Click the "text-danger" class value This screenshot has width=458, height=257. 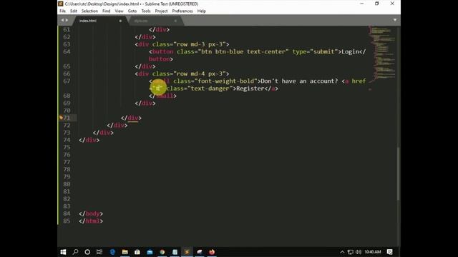coord(210,89)
